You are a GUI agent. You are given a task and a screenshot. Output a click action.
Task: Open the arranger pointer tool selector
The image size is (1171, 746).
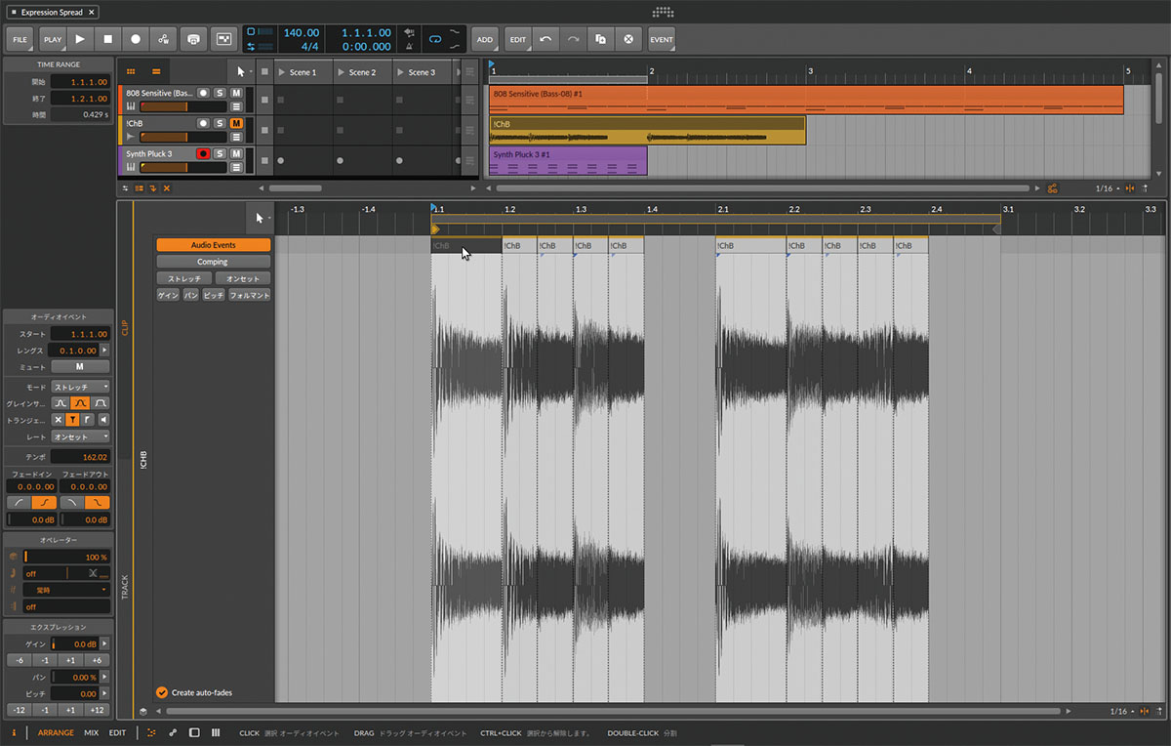tap(243, 71)
